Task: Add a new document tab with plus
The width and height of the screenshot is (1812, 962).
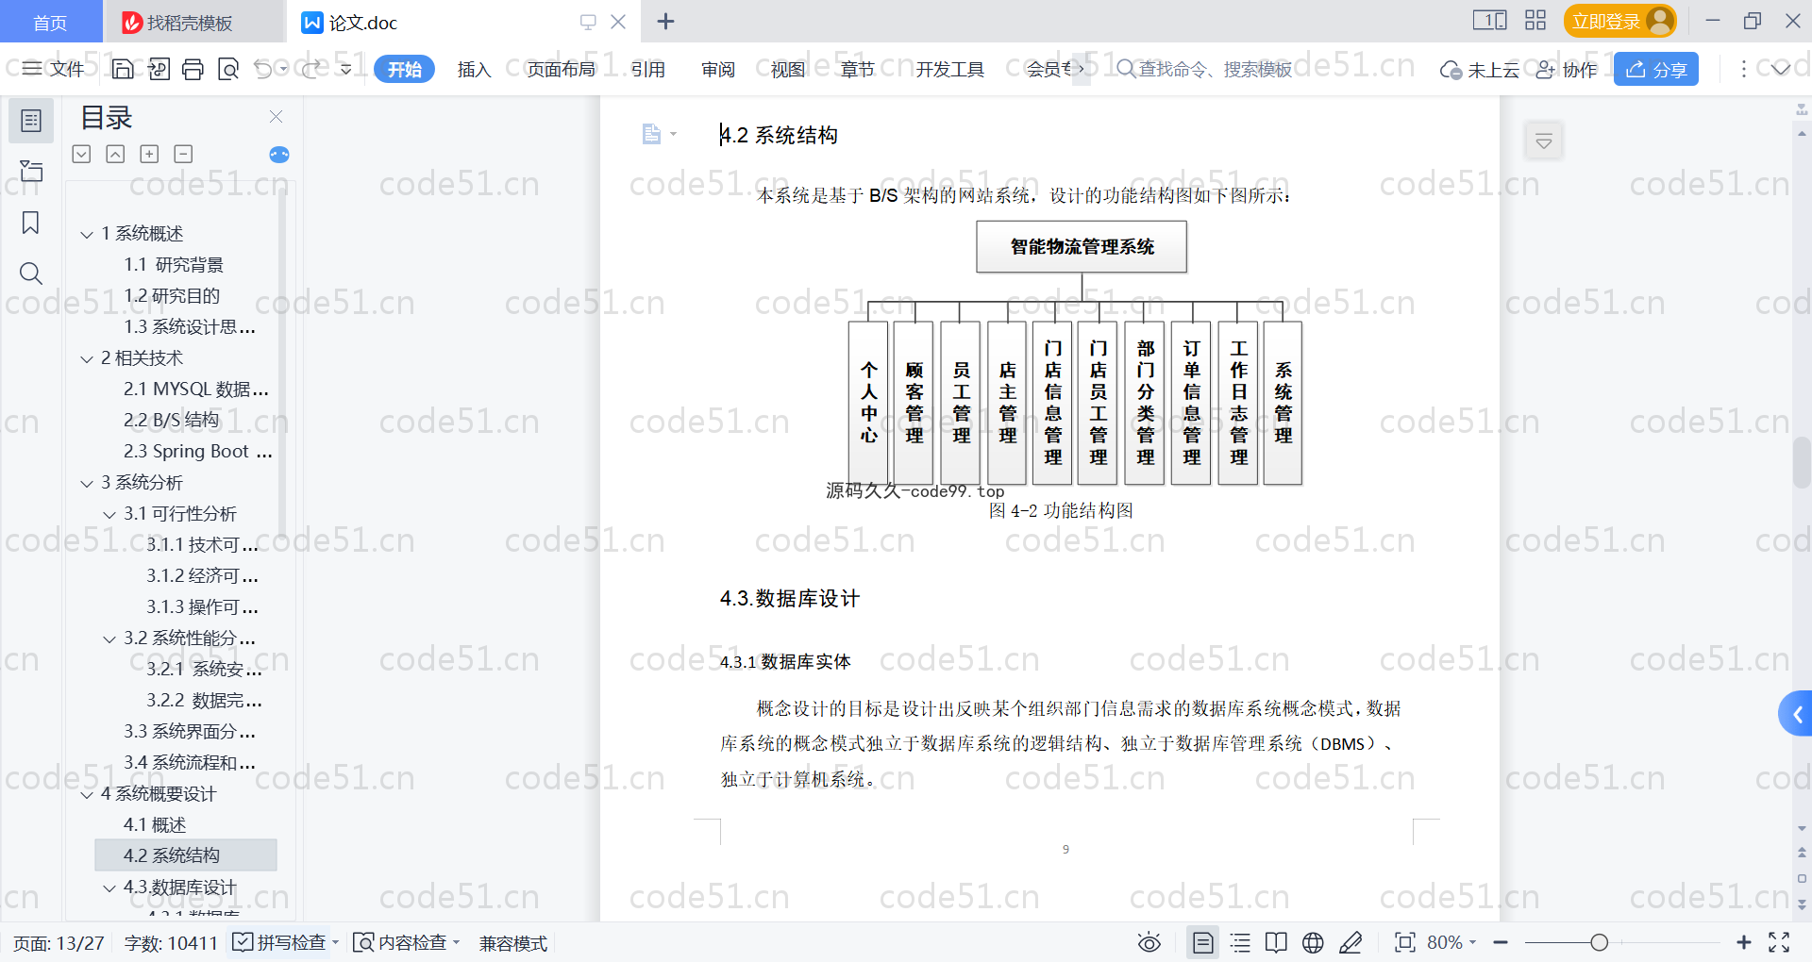Action: pyautogui.click(x=665, y=21)
